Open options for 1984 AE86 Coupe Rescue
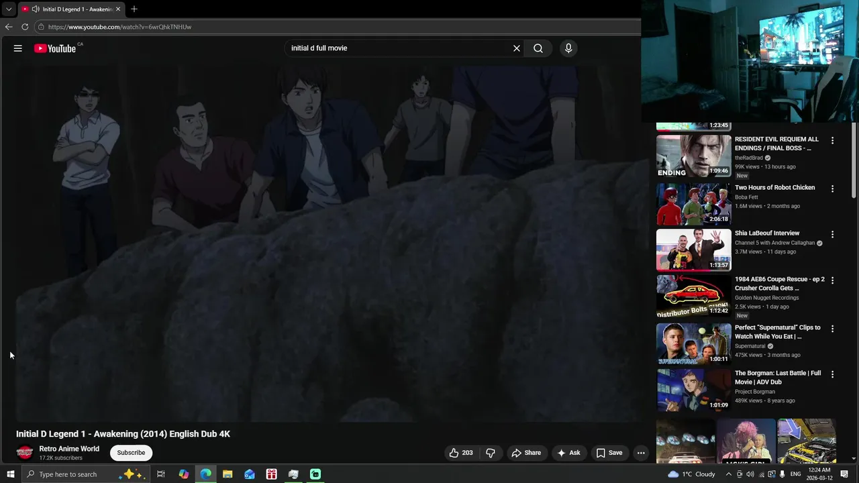 832,280
